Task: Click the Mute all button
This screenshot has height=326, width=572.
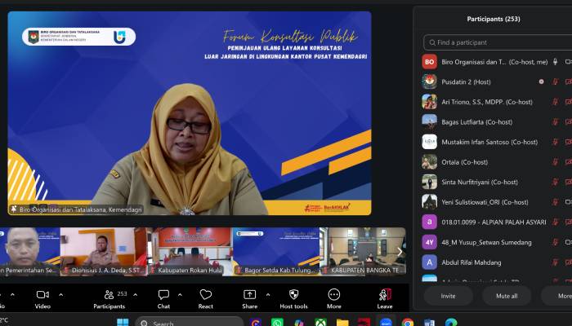Action: 507,296
